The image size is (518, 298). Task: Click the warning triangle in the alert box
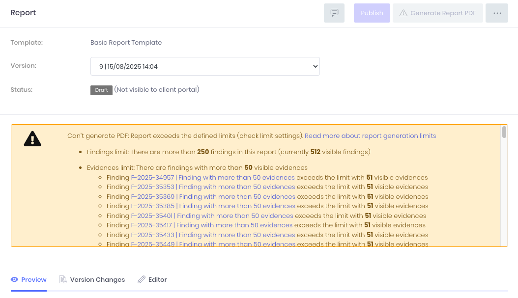[32, 139]
